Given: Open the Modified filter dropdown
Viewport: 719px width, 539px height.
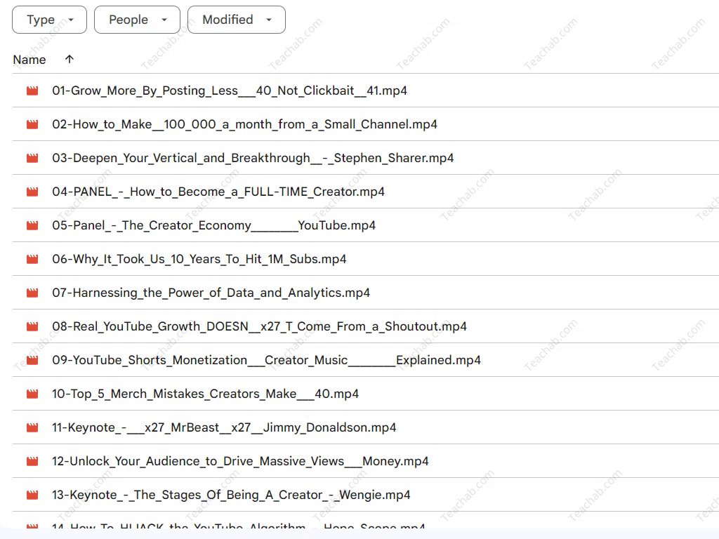Looking at the screenshot, I should [x=236, y=20].
